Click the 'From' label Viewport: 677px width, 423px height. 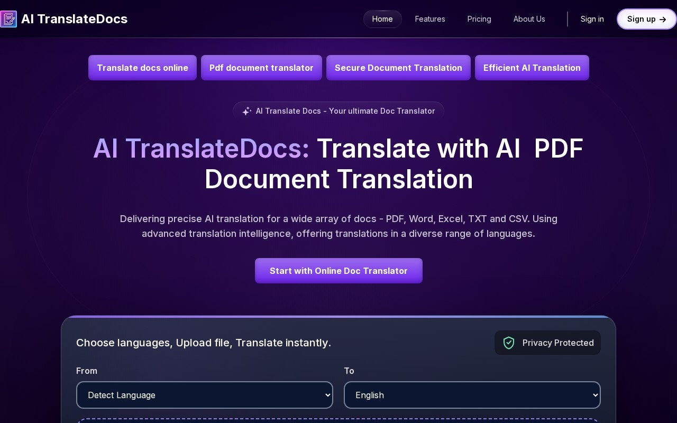tap(87, 371)
